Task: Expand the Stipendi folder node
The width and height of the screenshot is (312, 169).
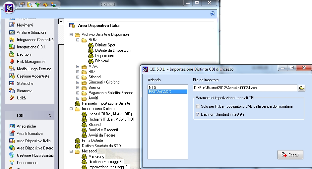Action: click(x=78, y=77)
